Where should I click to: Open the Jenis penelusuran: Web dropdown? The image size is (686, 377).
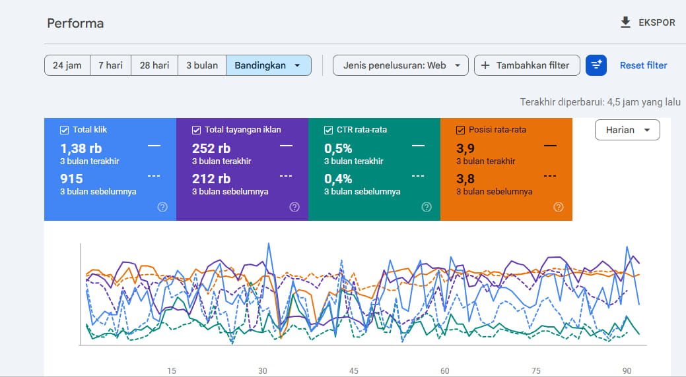pos(400,65)
